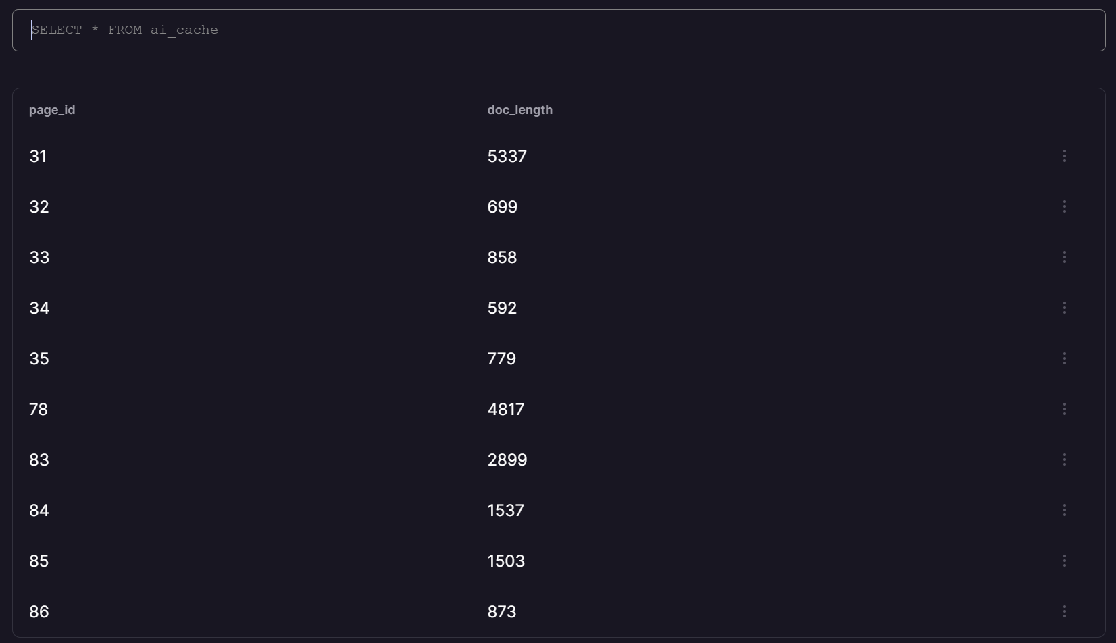The height and width of the screenshot is (643, 1116).
Task: Click the page_id cell showing 78
Action: point(39,410)
